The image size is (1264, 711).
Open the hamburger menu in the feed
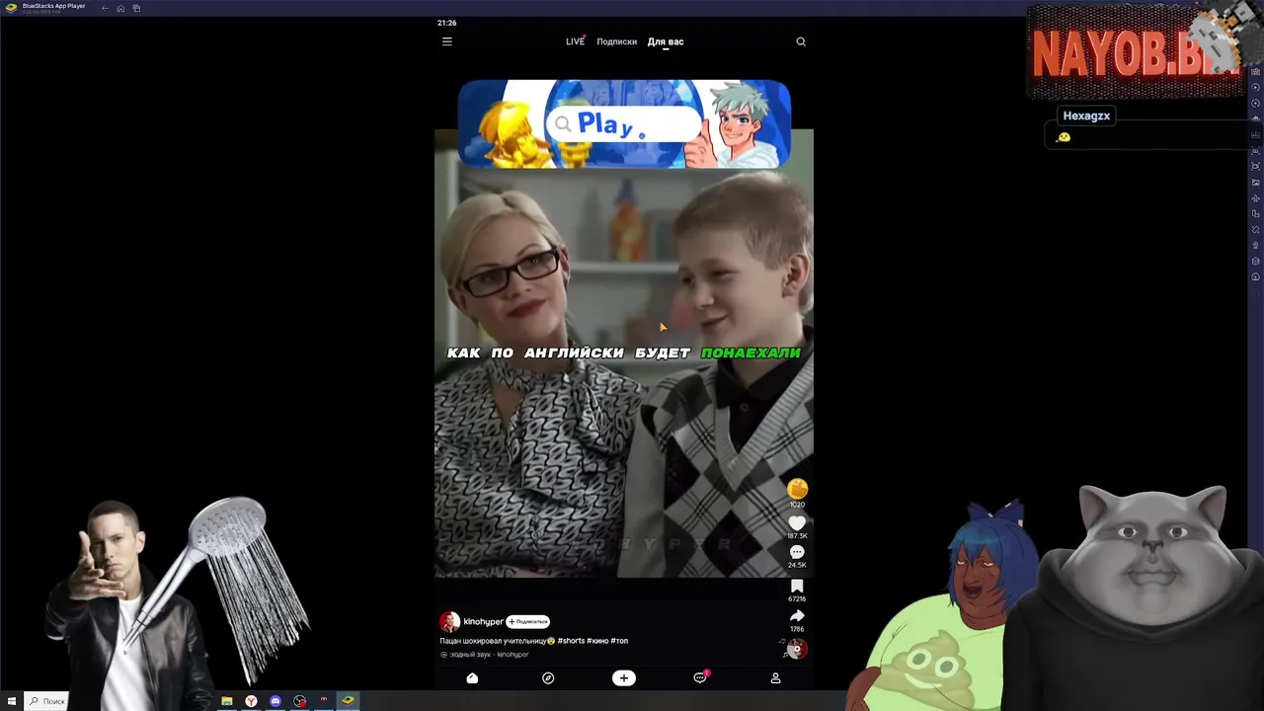(446, 41)
